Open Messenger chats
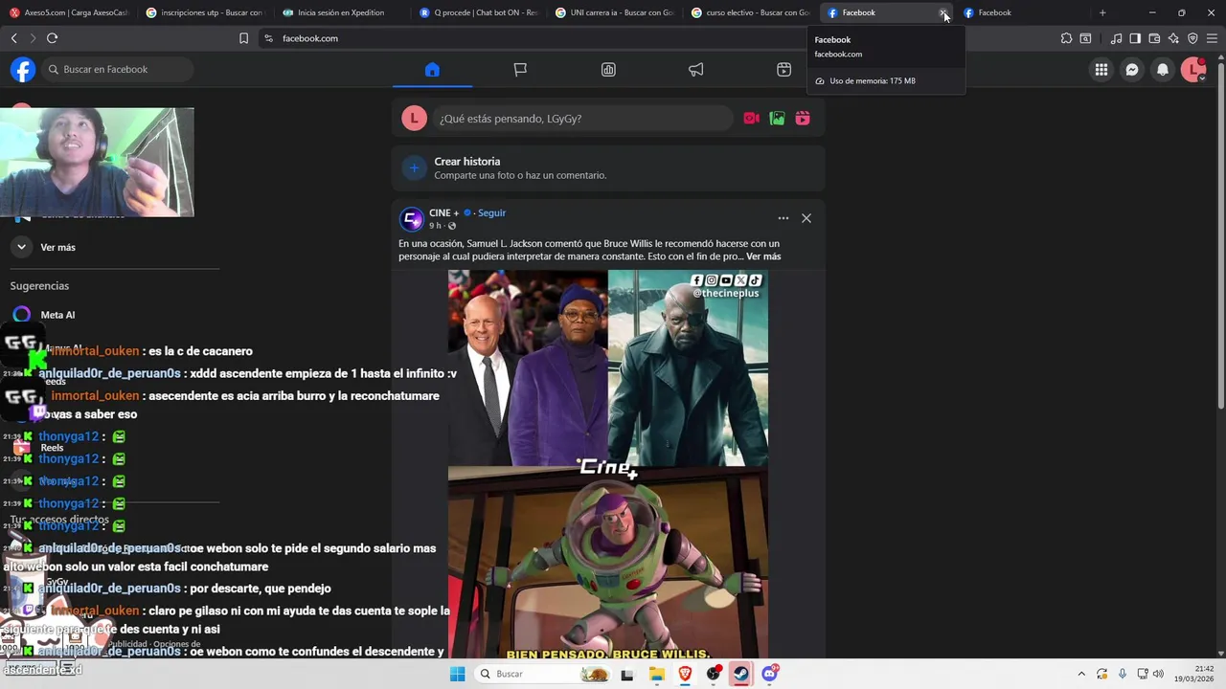 (x=1132, y=70)
